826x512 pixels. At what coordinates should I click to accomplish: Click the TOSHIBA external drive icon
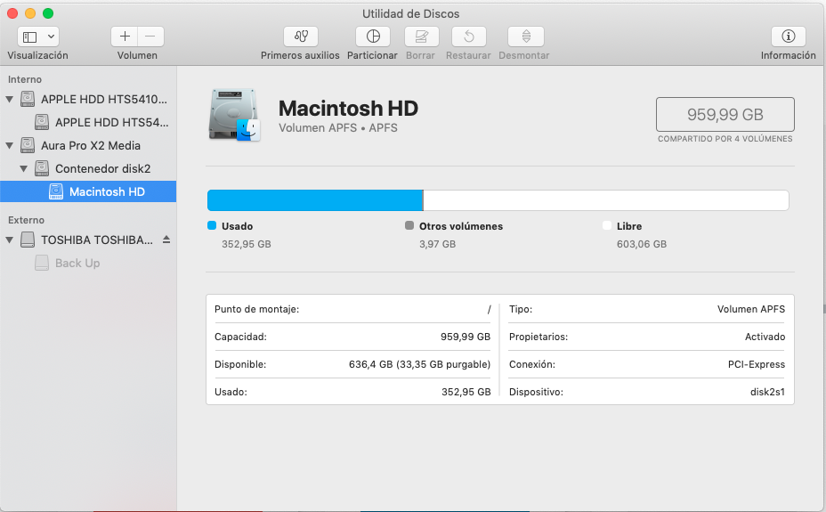[28, 240]
